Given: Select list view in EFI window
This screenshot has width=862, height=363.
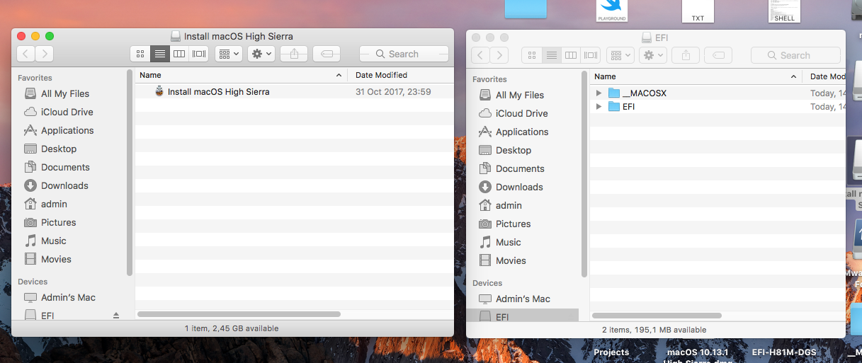Looking at the screenshot, I should click(551, 55).
